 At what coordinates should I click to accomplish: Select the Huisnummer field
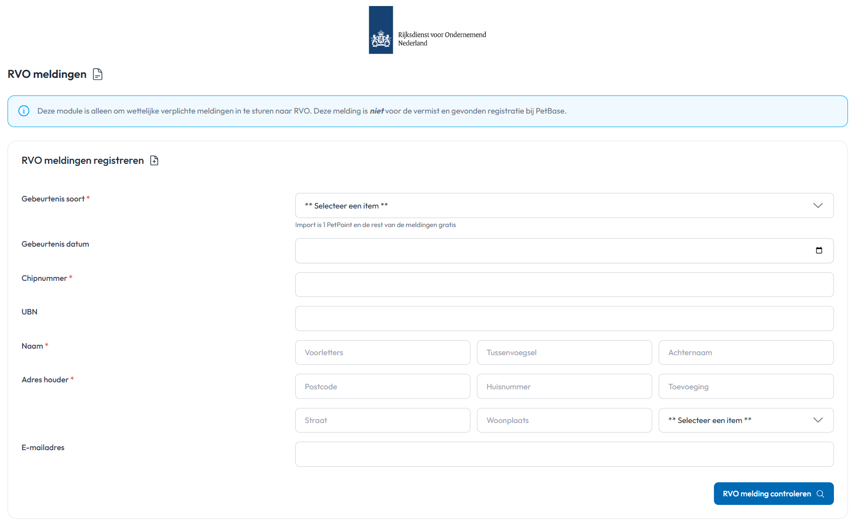click(564, 387)
